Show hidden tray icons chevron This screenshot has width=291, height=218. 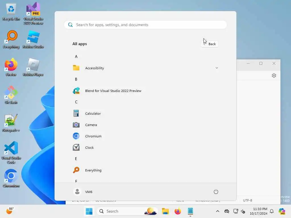click(x=218, y=211)
